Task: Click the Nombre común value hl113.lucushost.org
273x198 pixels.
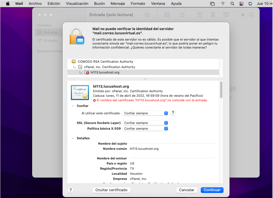Action: click(144, 149)
